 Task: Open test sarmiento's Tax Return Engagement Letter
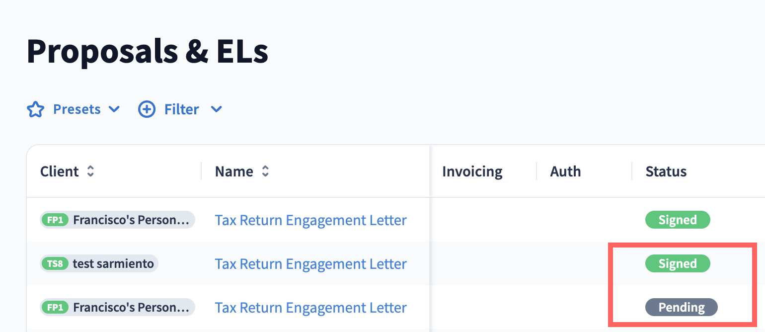(310, 264)
